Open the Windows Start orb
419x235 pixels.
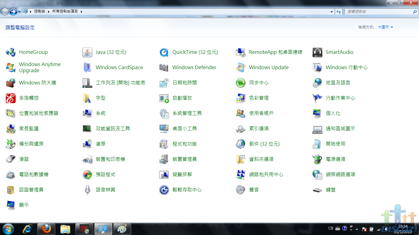click(x=8, y=229)
